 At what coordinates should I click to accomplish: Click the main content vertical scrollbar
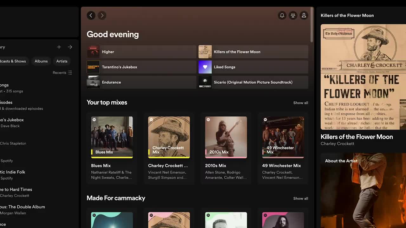312,25
